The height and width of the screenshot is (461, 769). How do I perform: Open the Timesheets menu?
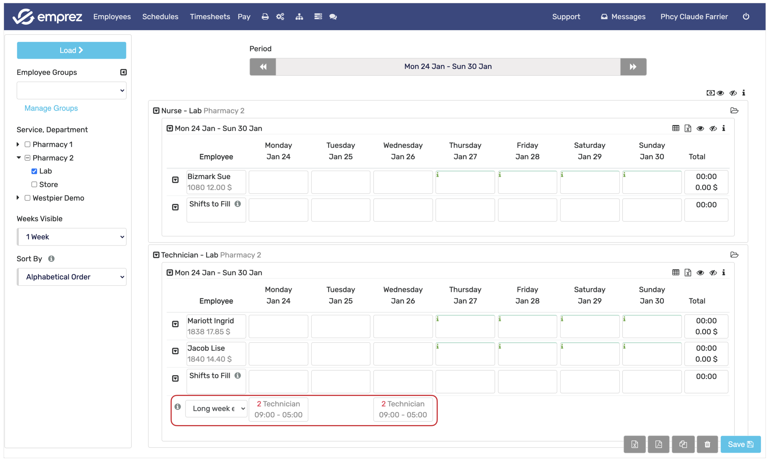210,17
